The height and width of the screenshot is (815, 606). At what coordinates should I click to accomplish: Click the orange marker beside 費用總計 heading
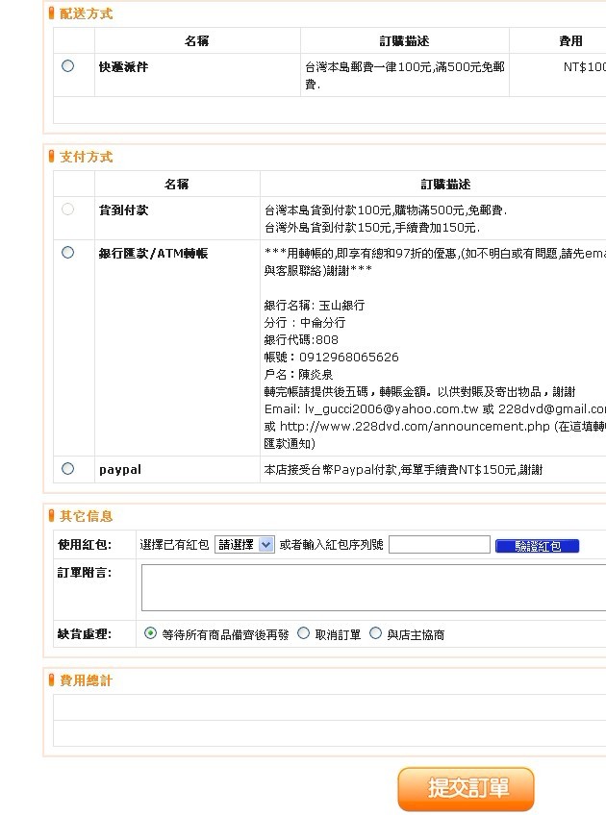click(x=52, y=680)
